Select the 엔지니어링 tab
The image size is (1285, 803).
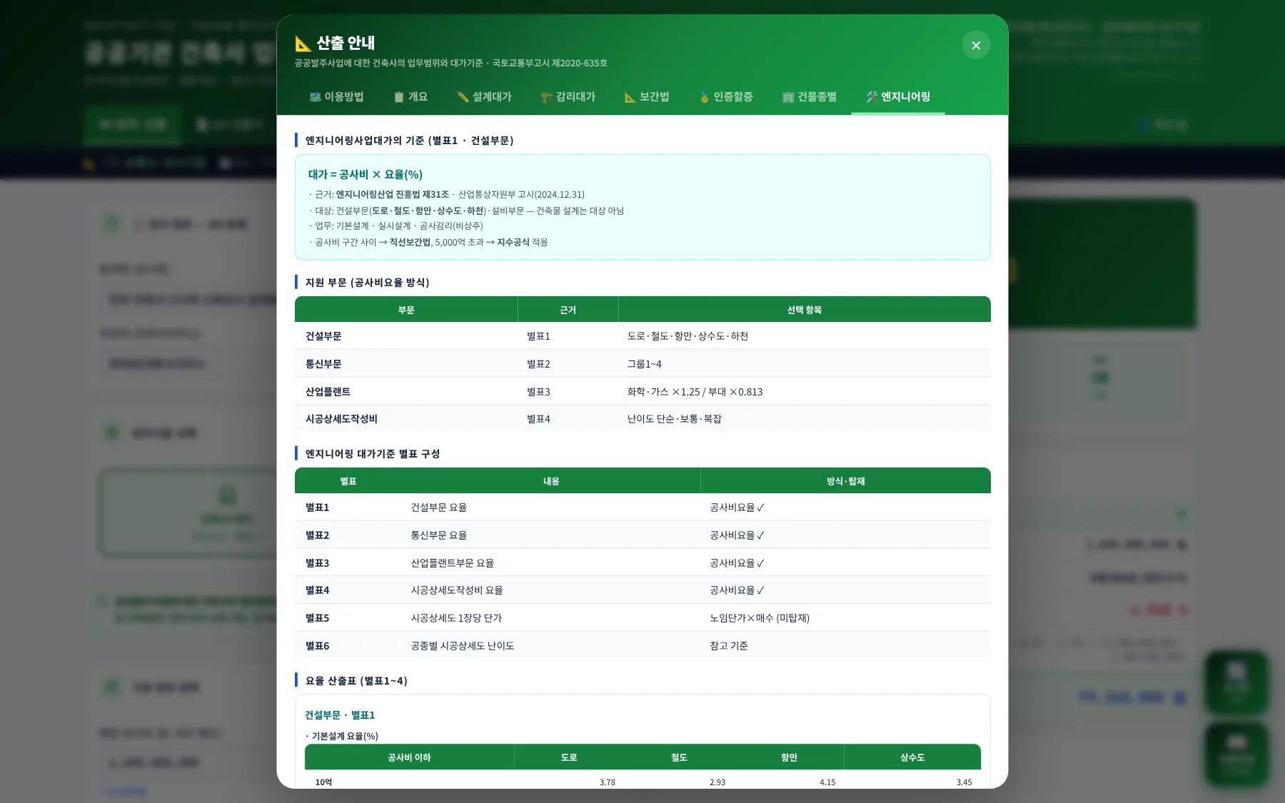tap(897, 96)
